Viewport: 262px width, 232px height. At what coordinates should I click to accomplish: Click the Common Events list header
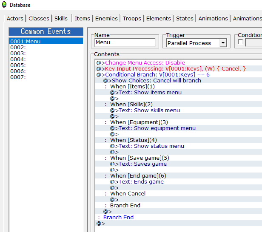46,31
